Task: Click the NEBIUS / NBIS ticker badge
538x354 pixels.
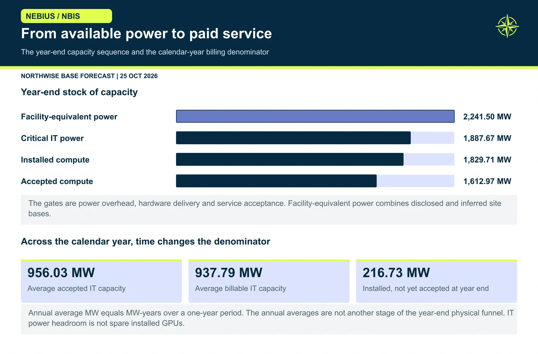Action: pyautogui.click(x=66, y=16)
